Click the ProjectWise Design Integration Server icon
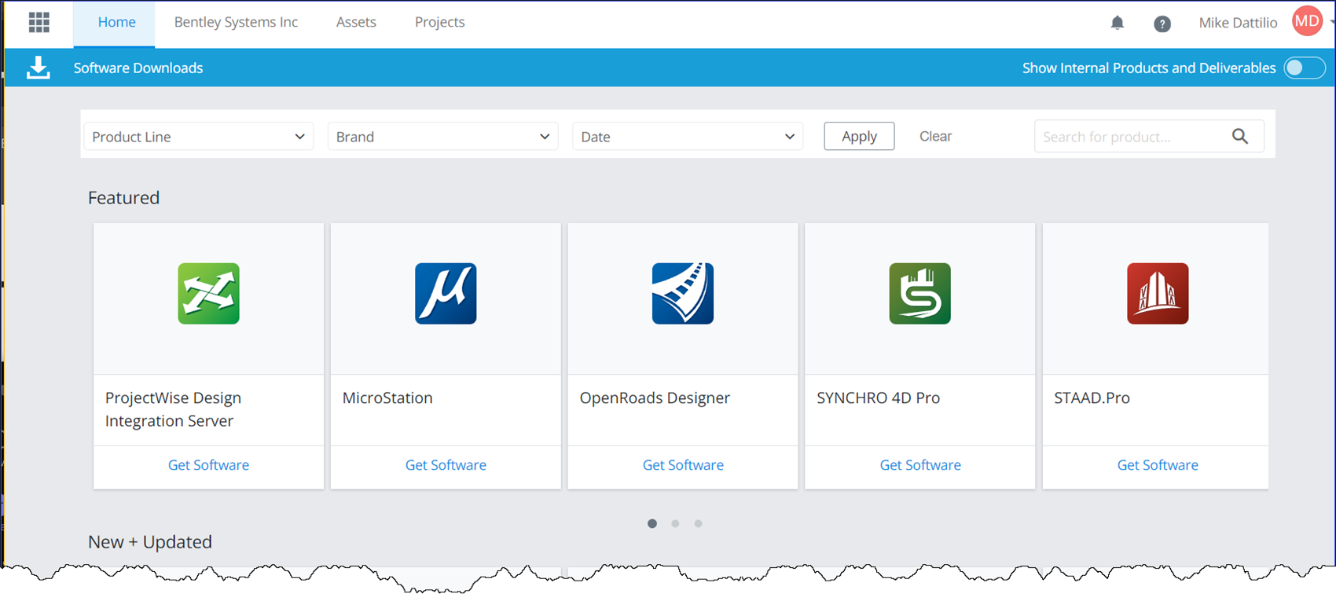 point(208,294)
